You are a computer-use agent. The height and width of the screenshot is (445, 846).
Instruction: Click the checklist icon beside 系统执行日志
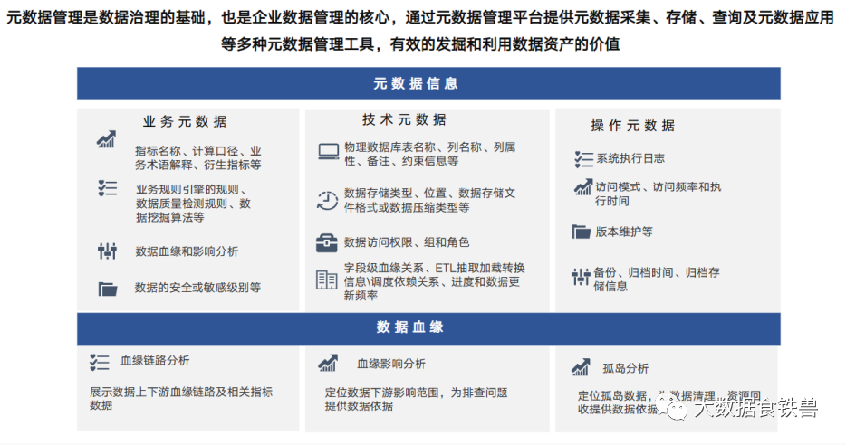point(584,159)
